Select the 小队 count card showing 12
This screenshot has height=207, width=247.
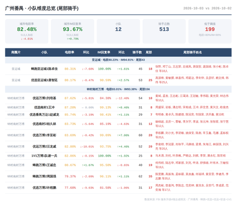(118, 31)
